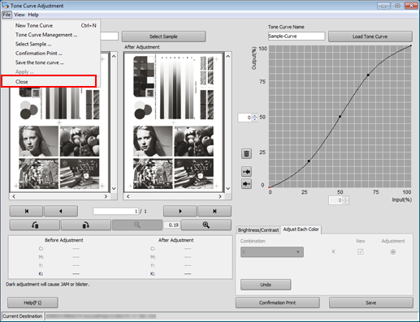Select next curve point with right arrow

tap(246, 184)
